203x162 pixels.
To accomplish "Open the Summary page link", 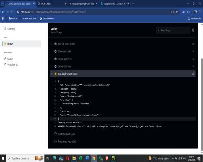I will click(11, 29).
